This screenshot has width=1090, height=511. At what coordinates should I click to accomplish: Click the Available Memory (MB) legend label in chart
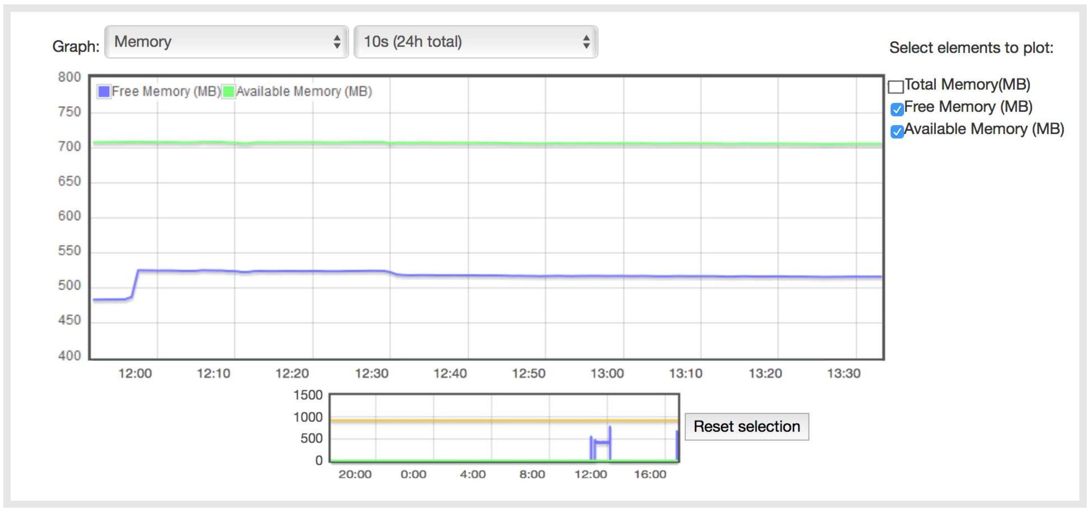pos(304,91)
